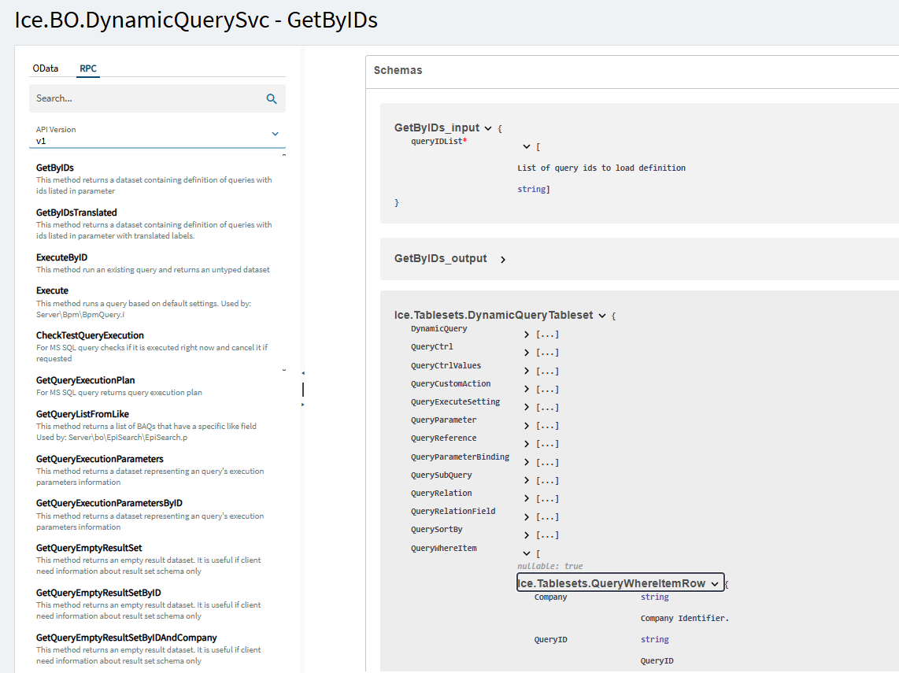Click the search magnifier icon

coord(272,98)
